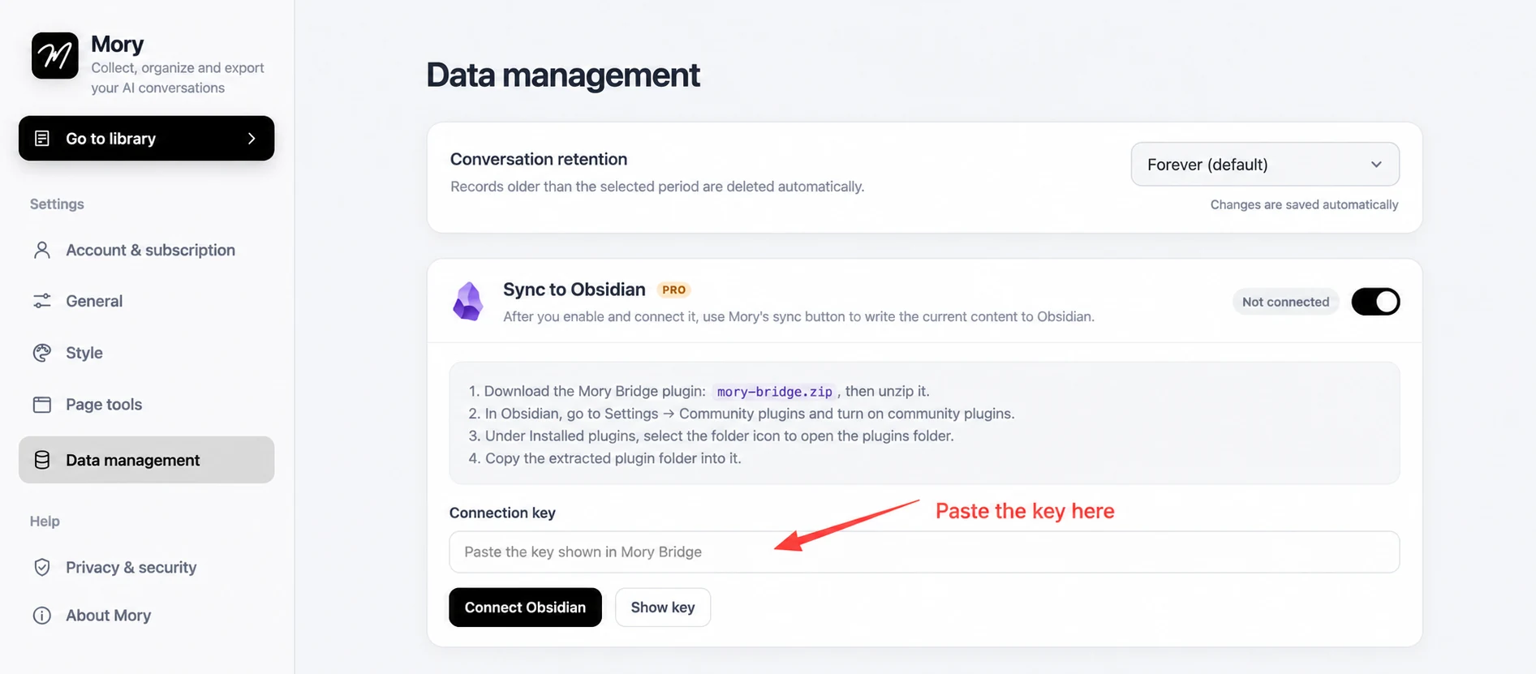Click the Mory logo icon
The height and width of the screenshot is (674, 1536).
55,55
